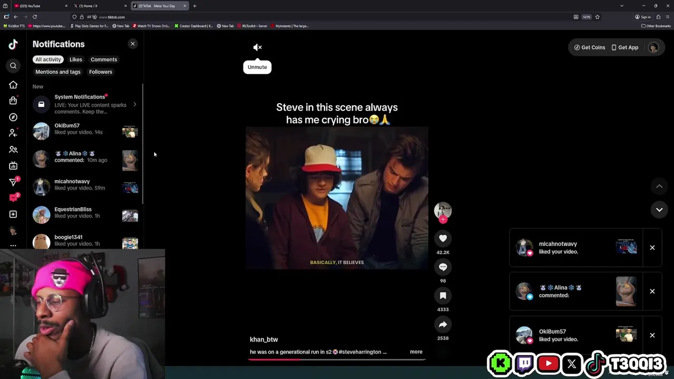Select the Likes filter
Image resolution: width=674 pixels, height=379 pixels.
[76, 59]
